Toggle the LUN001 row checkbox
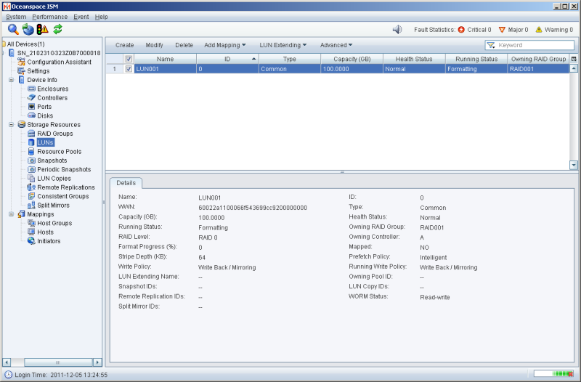581x382 pixels. tap(129, 69)
